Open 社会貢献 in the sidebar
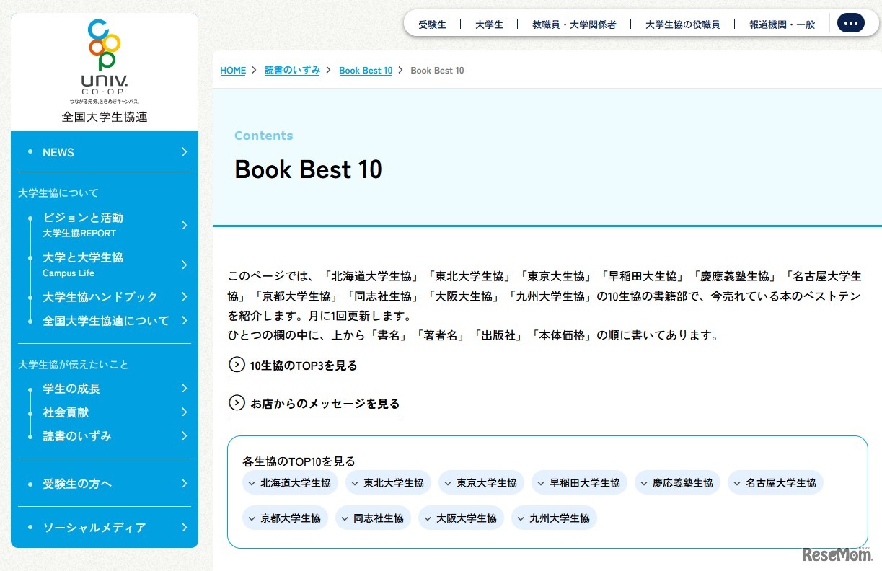 [x=66, y=412]
